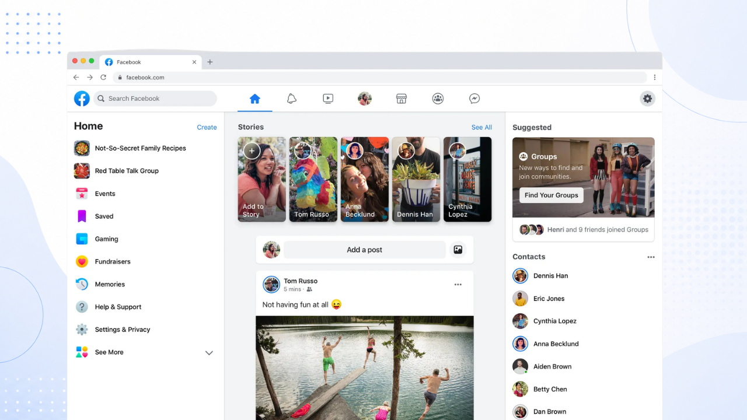Image resolution: width=747 pixels, height=420 pixels.
Task: Open Tom Russo's avatar on the post
Action: click(x=271, y=285)
